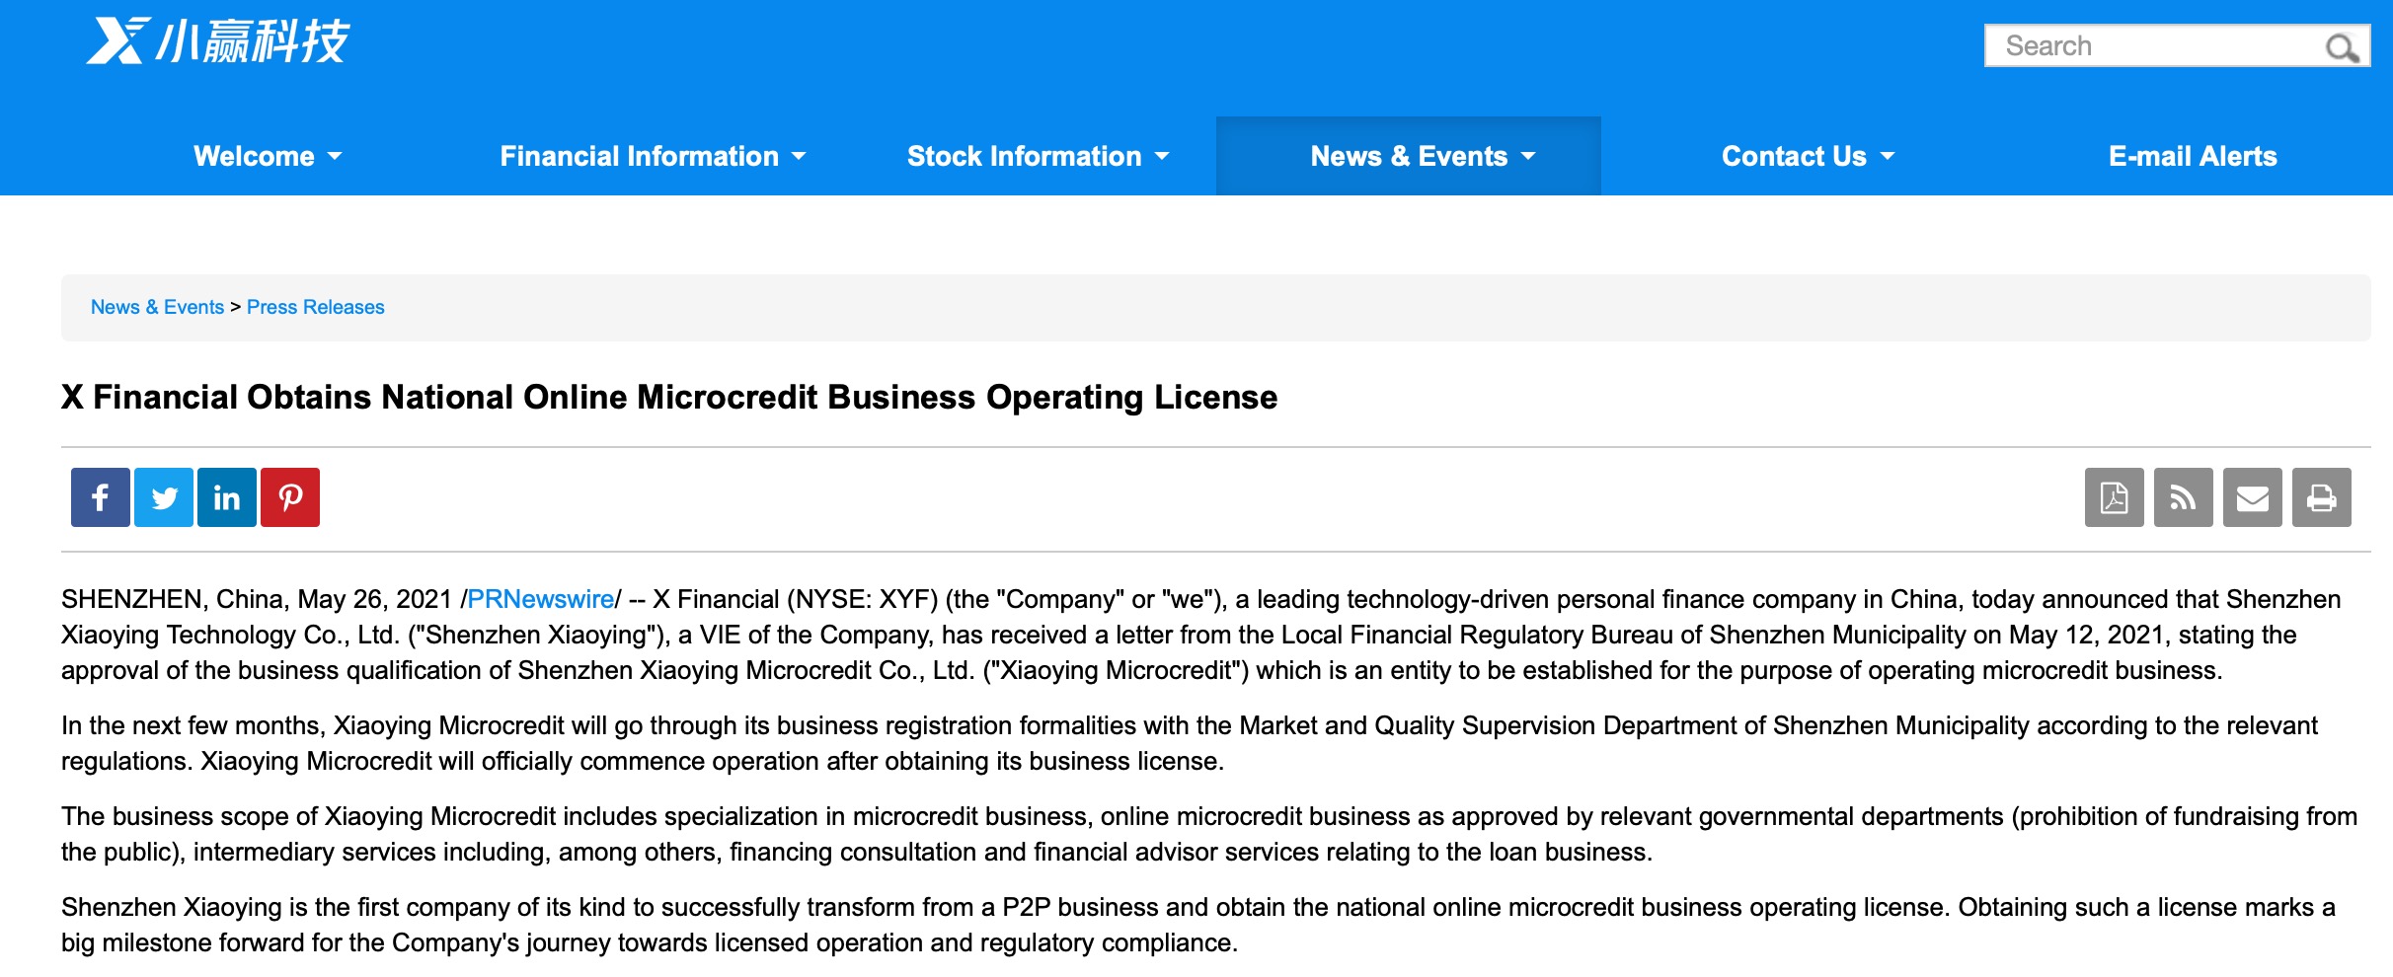Follow the PRNewswire link
2393x977 pixels.
tap(540, 599)
